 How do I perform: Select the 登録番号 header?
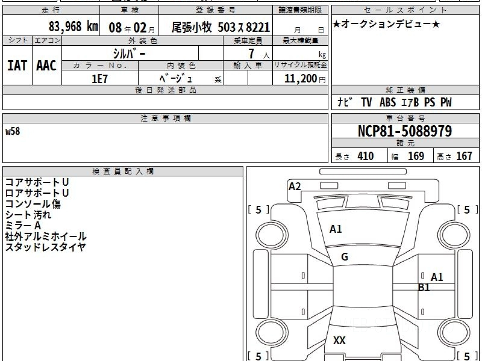216,10
